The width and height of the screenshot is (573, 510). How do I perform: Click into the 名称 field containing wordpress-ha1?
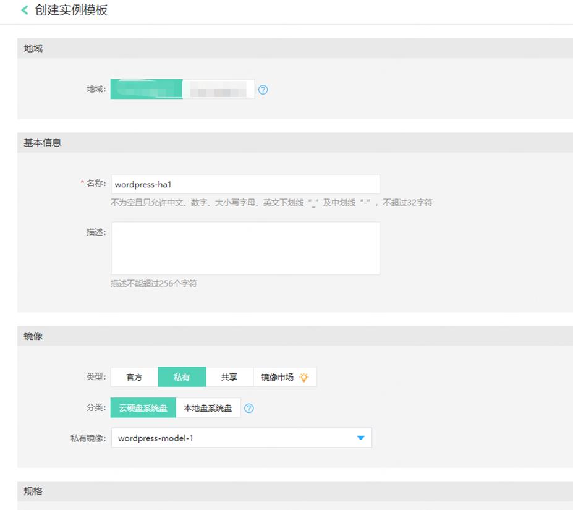coord(244,184)
